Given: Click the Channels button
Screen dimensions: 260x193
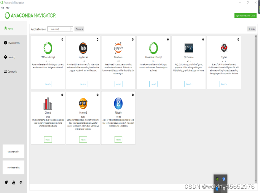Looking at the screenshot, I should pos(79,29).
